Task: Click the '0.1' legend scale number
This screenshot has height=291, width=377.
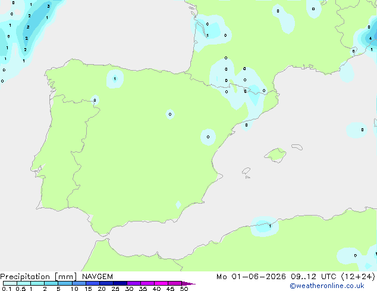Action: tap(7, 289)
